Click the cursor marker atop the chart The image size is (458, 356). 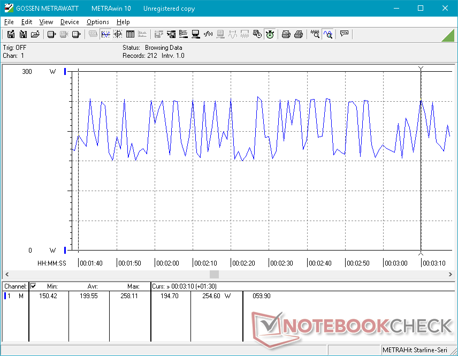[421, 68]
